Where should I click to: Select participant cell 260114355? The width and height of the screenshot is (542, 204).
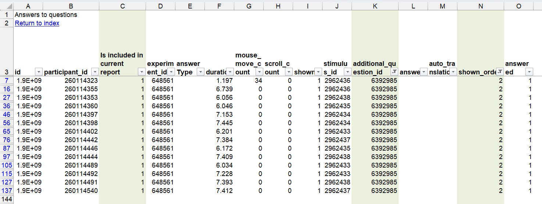click(x=71, y=89)
